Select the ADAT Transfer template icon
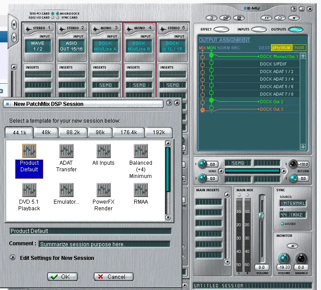The height and width of the screenshot is (290, 321). [x=66, y=151]
